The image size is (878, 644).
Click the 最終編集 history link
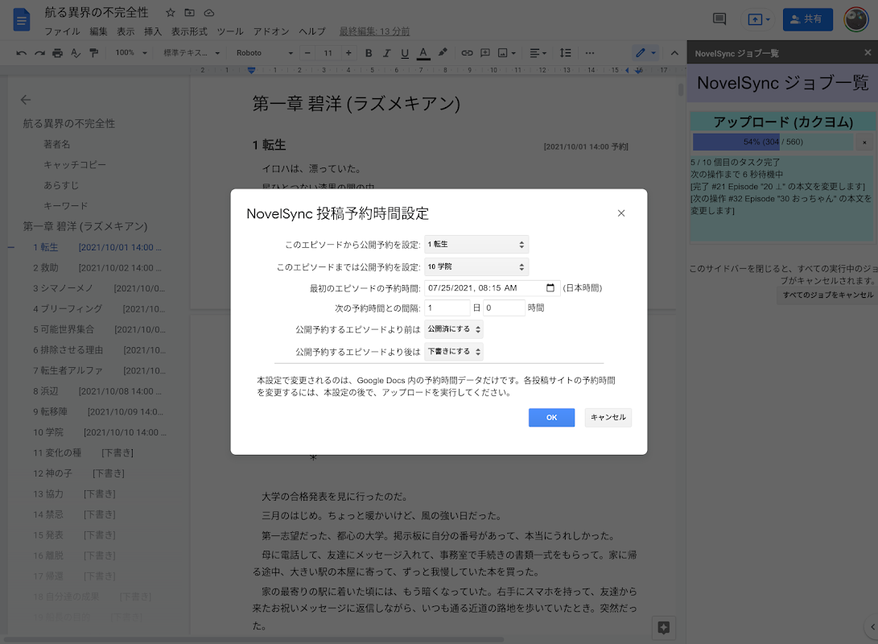click(374, 31)
